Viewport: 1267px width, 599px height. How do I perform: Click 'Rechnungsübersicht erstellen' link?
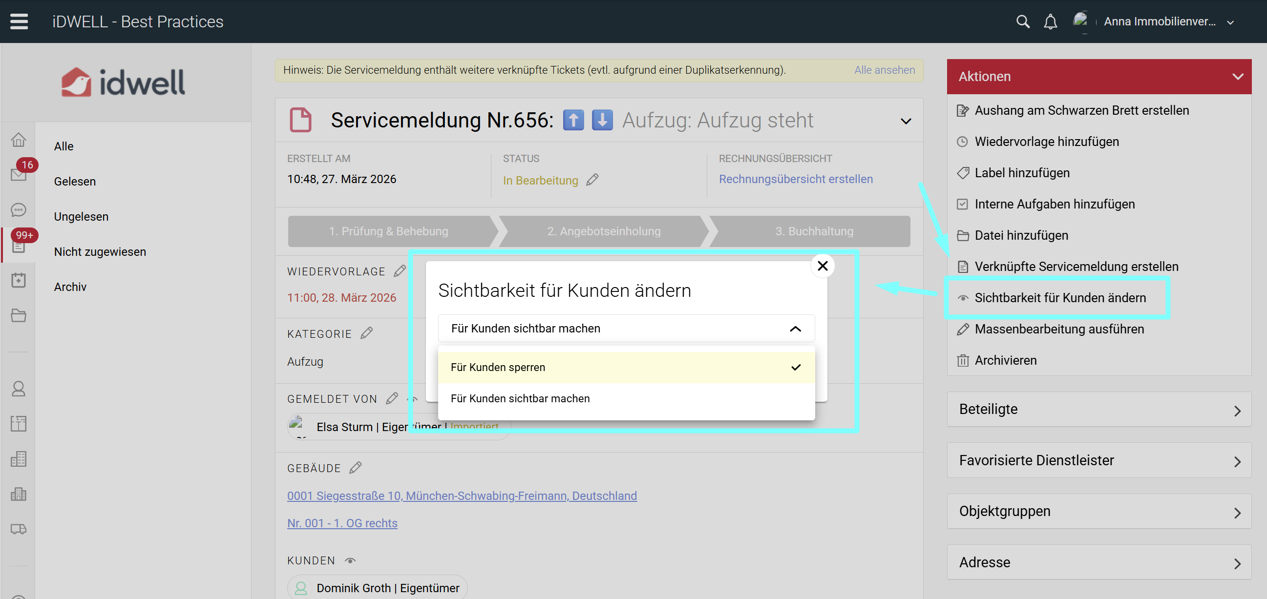click(x=795, y=179)
